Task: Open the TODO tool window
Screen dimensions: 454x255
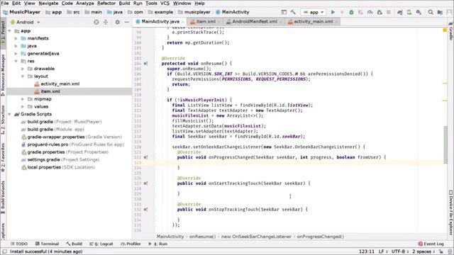Action: point(19,244)
